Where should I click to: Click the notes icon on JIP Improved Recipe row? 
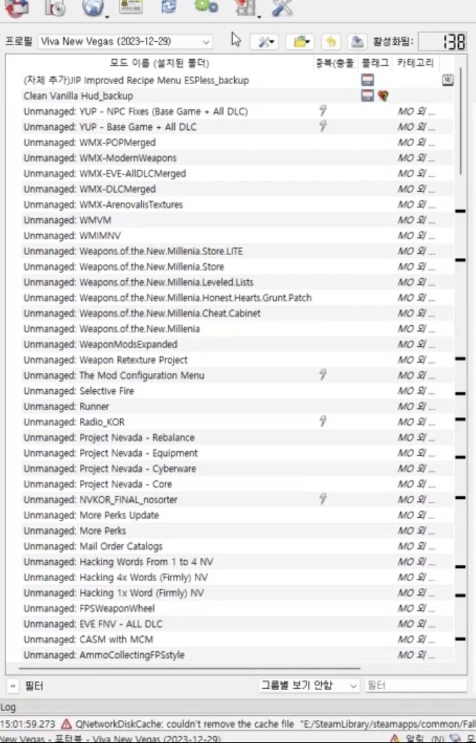click(x=448, y=80)
